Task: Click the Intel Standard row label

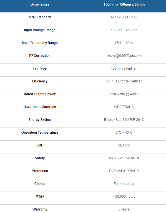Action: click(x=40, y=17)
